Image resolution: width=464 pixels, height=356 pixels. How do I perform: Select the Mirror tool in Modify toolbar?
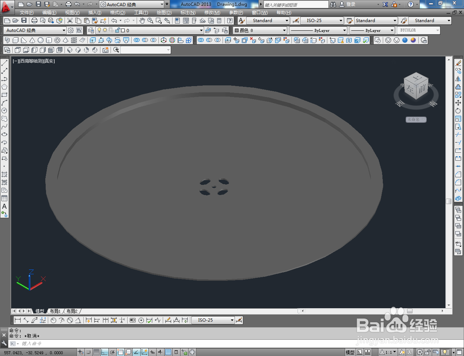tap(458, 79)
